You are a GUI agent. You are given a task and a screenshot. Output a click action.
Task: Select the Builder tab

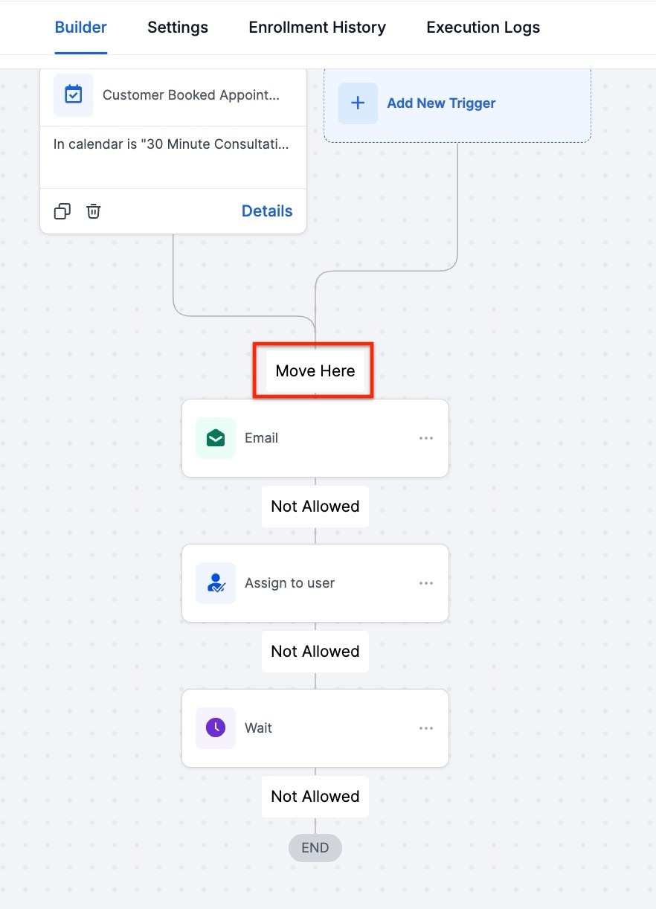(x=81, y=28)
